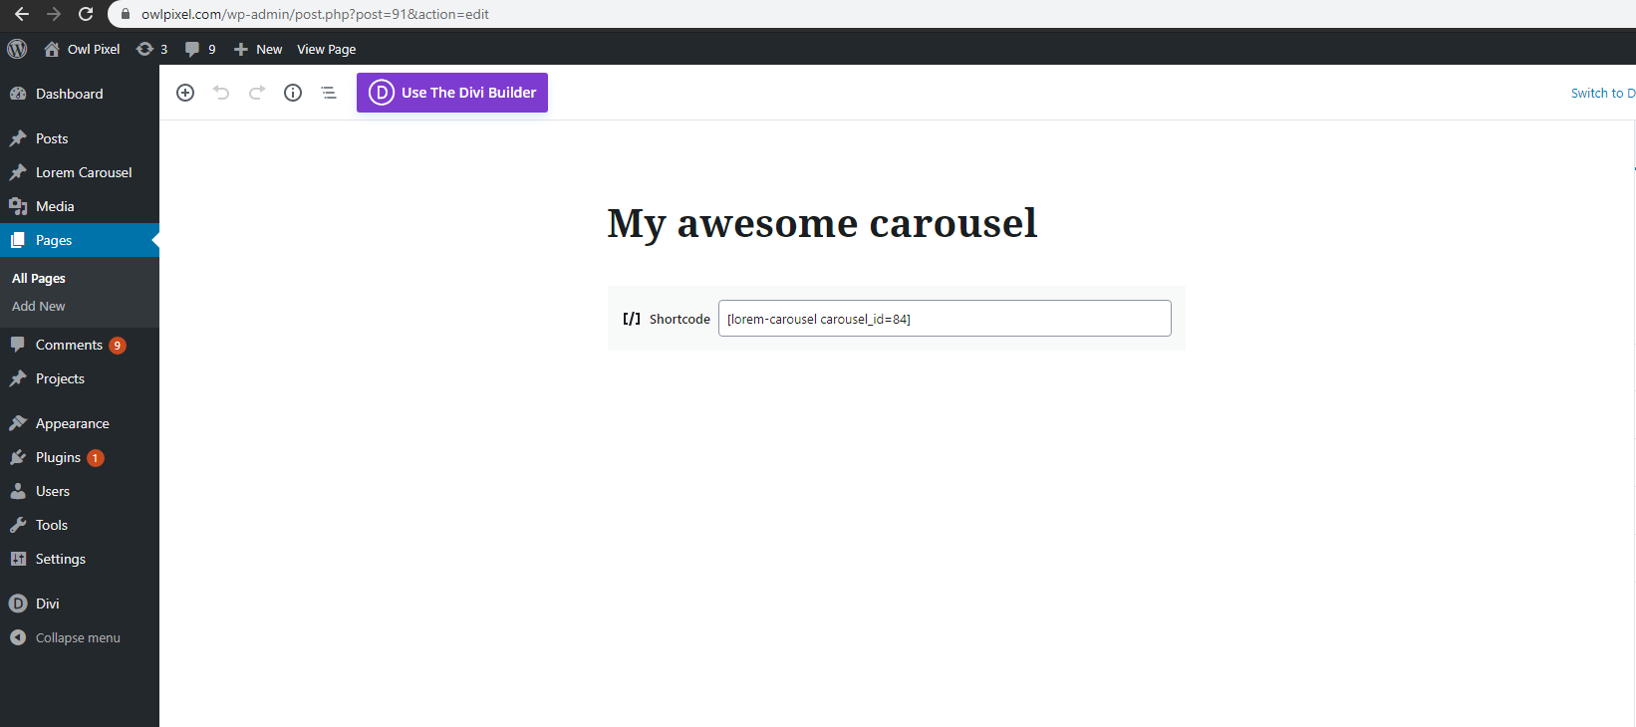Click Use The Divi Builder button
1636x727 pixels.
click(452, 93)
